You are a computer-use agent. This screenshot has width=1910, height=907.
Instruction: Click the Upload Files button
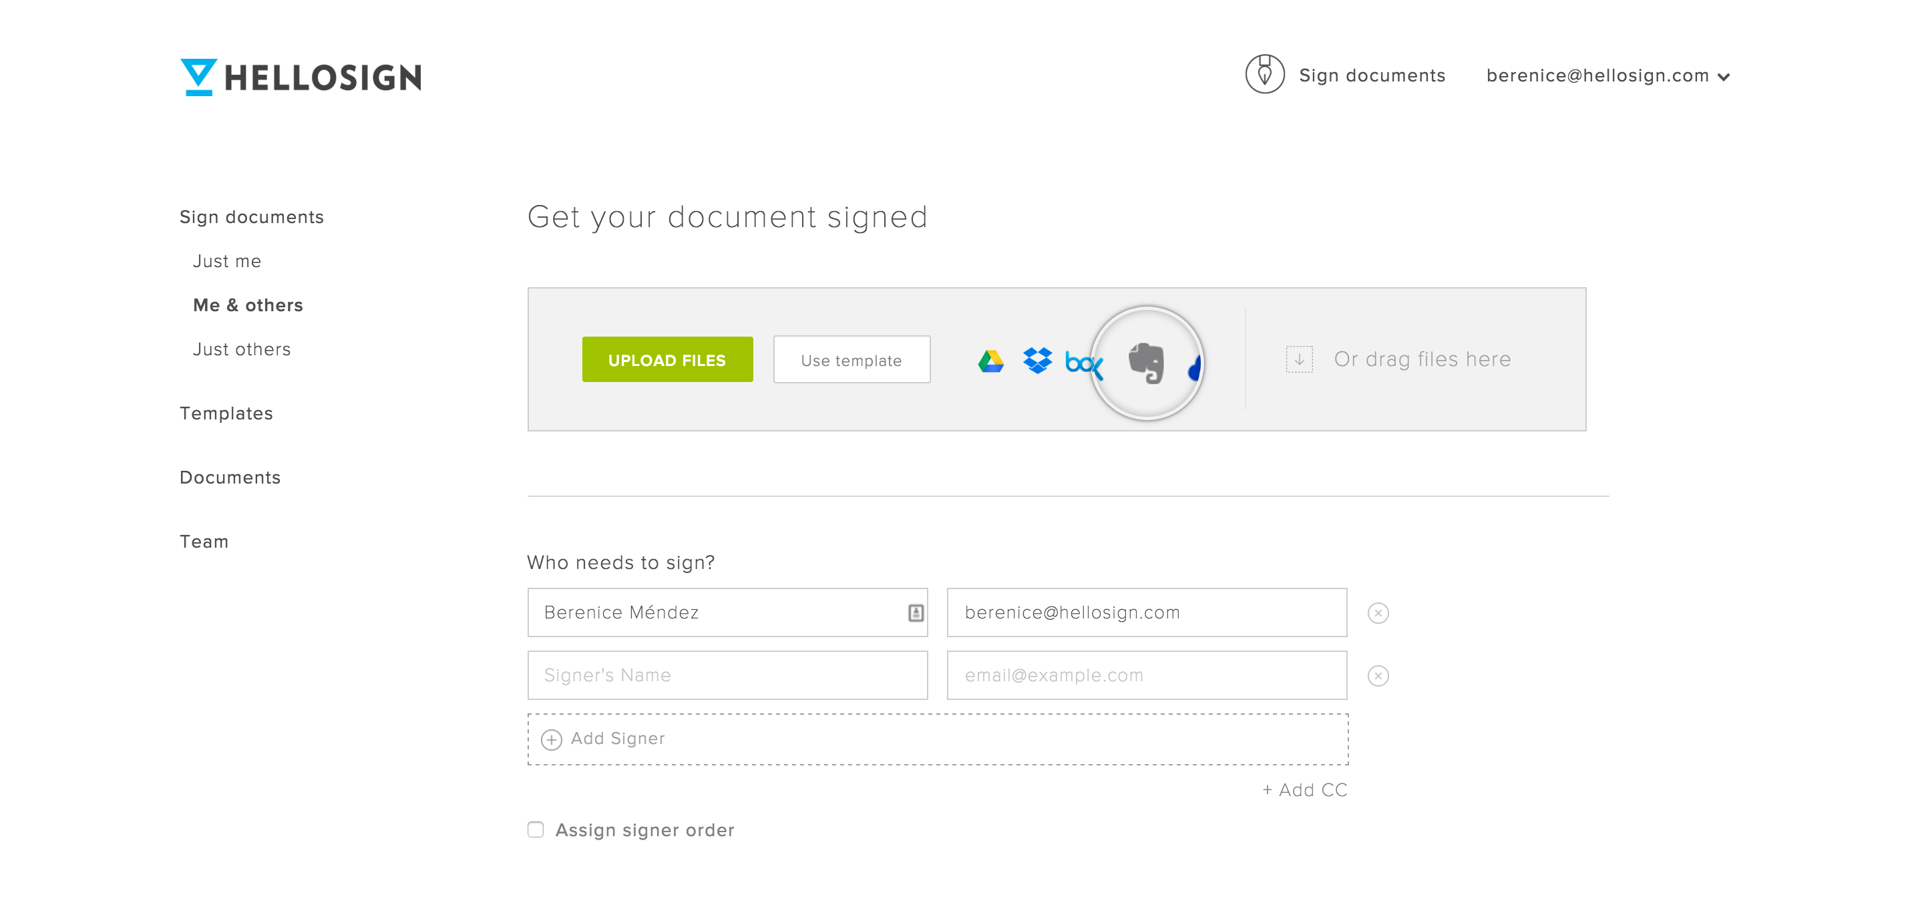668,359
